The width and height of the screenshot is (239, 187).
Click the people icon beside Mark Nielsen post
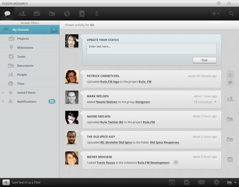pos(230,99)
